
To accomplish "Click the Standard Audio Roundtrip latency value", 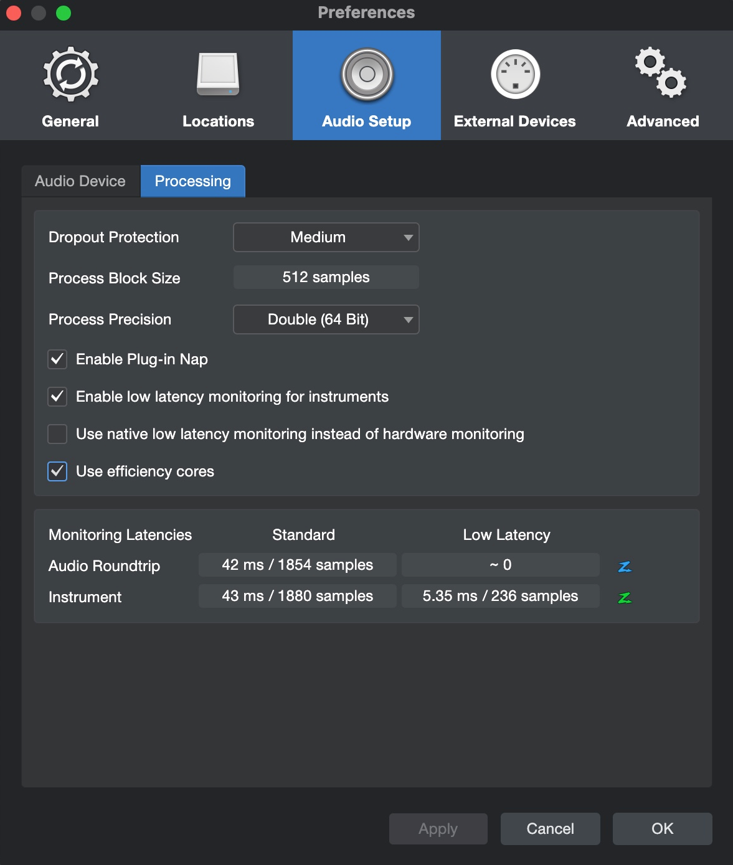I will click(x=297, y=565).
